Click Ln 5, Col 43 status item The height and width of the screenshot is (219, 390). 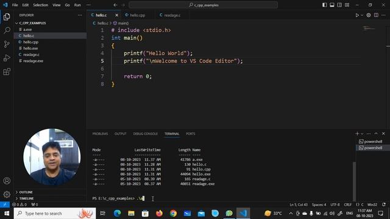click(x=299, y=204)
